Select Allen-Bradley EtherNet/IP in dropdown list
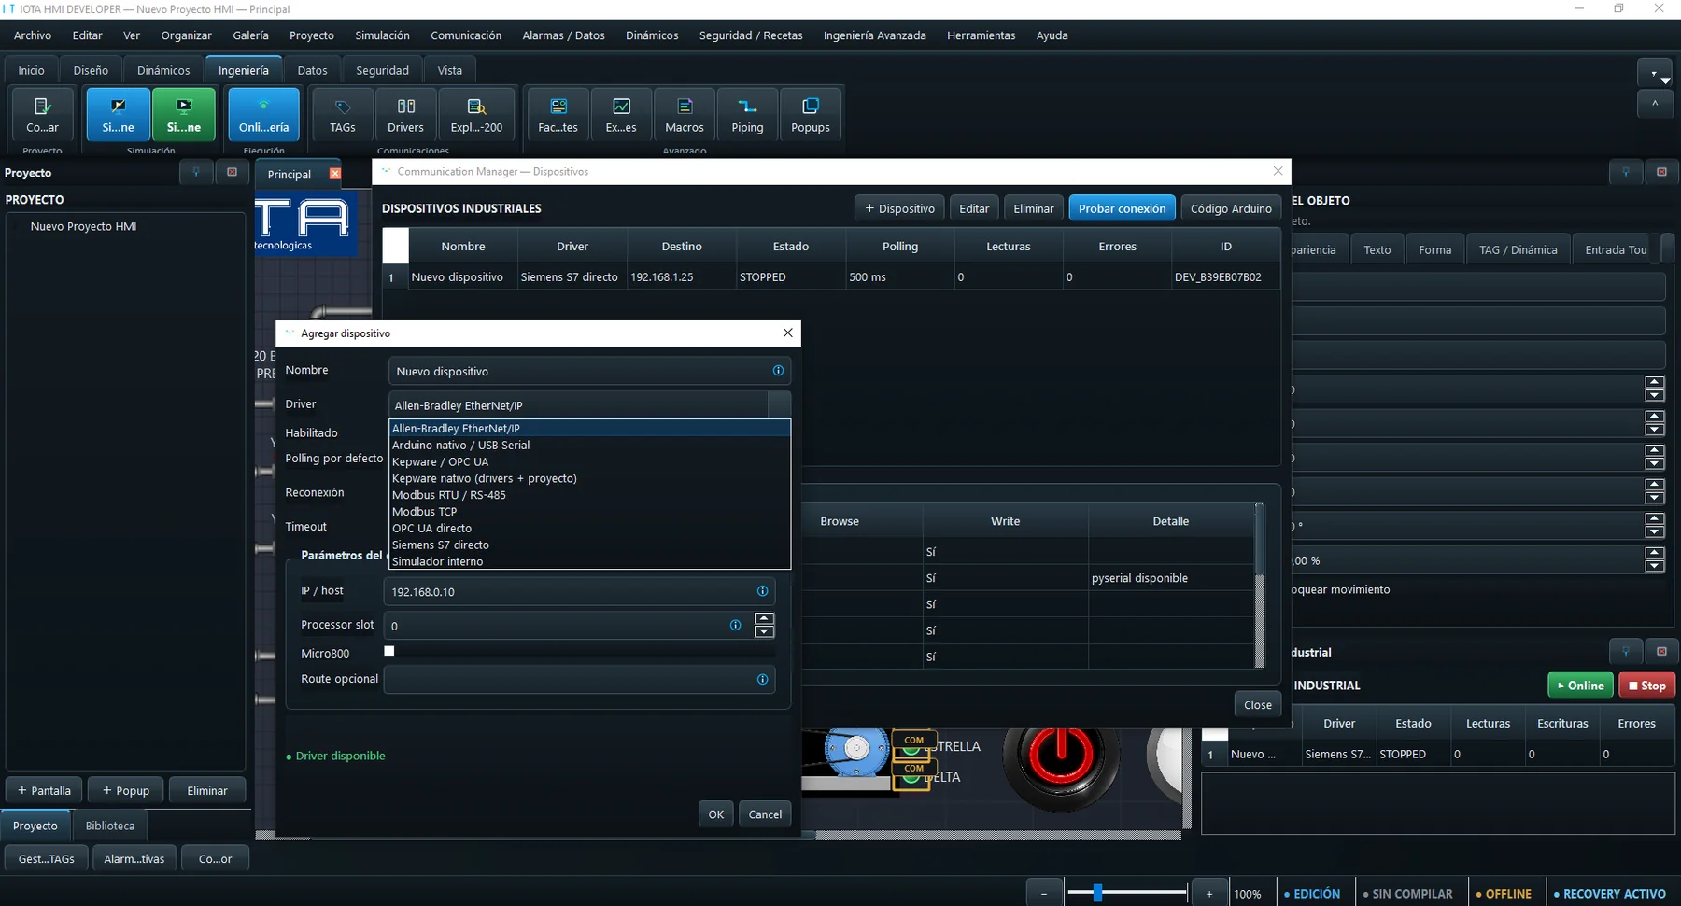1681x906 pixels. pyautogui.click(x=589, y=429)
